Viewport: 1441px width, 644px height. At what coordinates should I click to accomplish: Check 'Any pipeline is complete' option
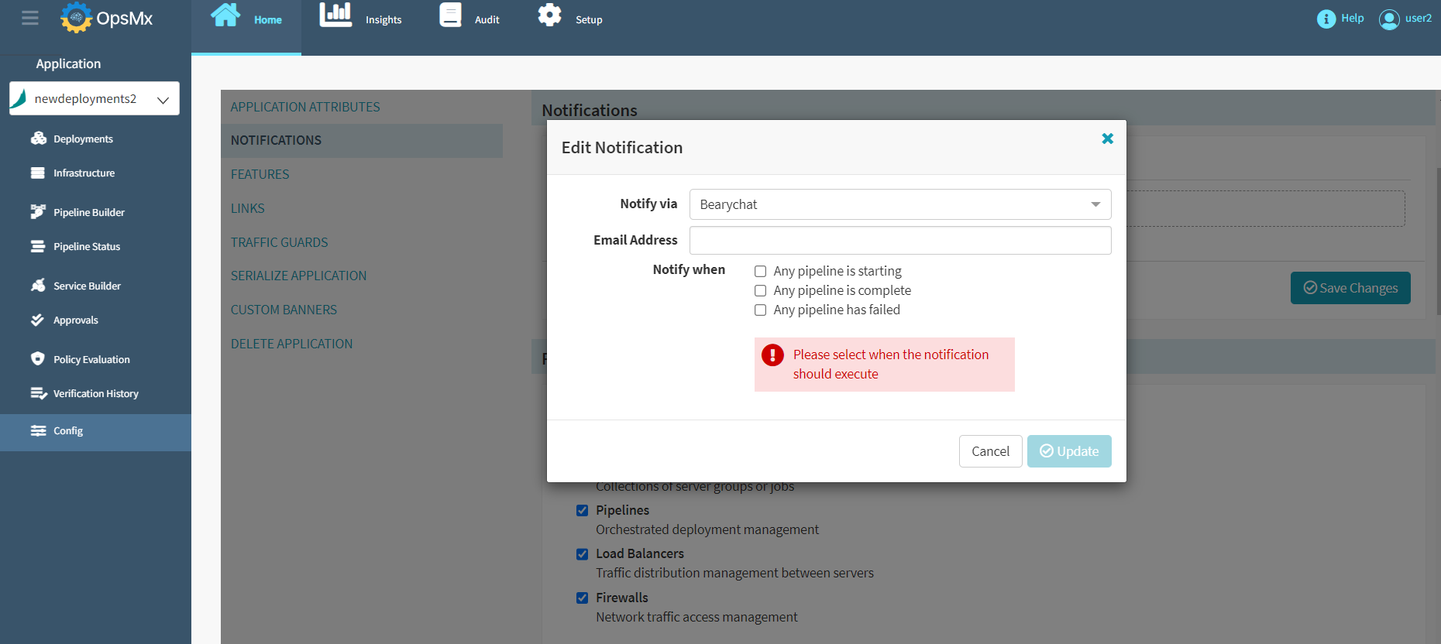[x=761, y=291]
